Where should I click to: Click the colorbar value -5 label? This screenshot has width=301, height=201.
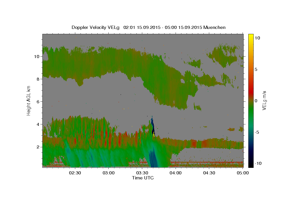[257, 132]
